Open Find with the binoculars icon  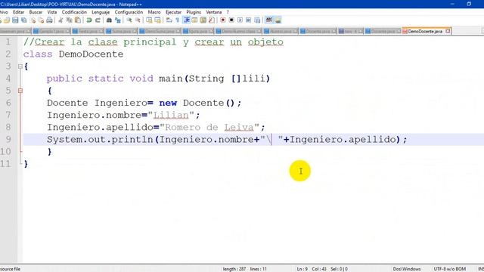pos(109,20)
